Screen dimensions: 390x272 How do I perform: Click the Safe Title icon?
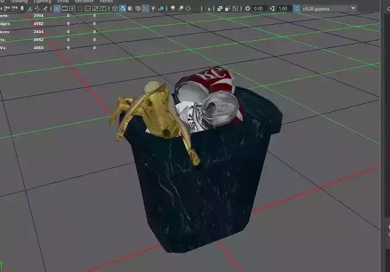[103, 9]
